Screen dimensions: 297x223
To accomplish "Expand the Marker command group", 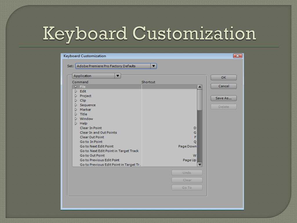I will click(76, 109).
